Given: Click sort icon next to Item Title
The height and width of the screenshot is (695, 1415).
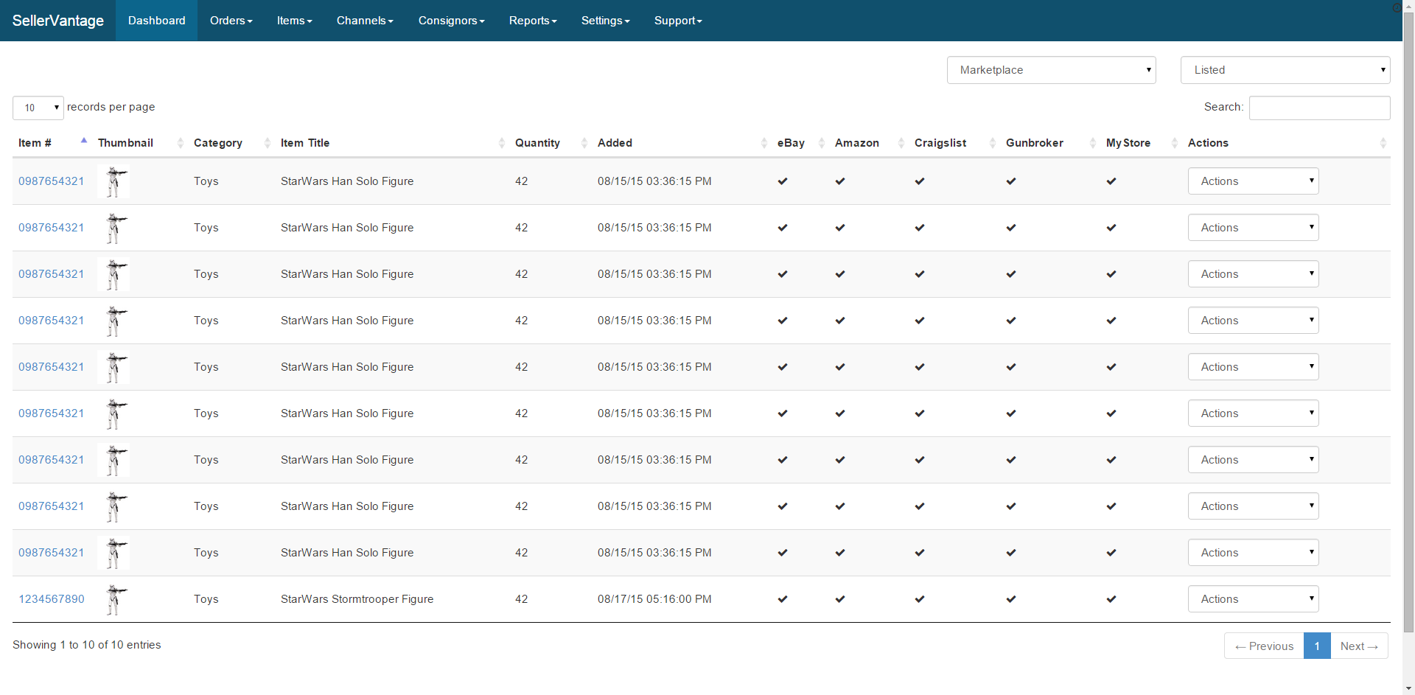Looking at the screenshot, I should pyautogui.click(x=502, y=143).
